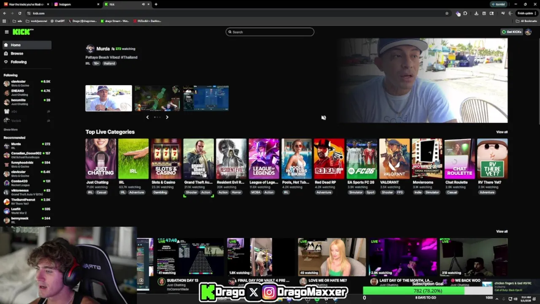Open the Chrome extensions puzzle icon
The width and height of the screenshot is (540, 304).
pyautogui.click(x=465, y=13)
